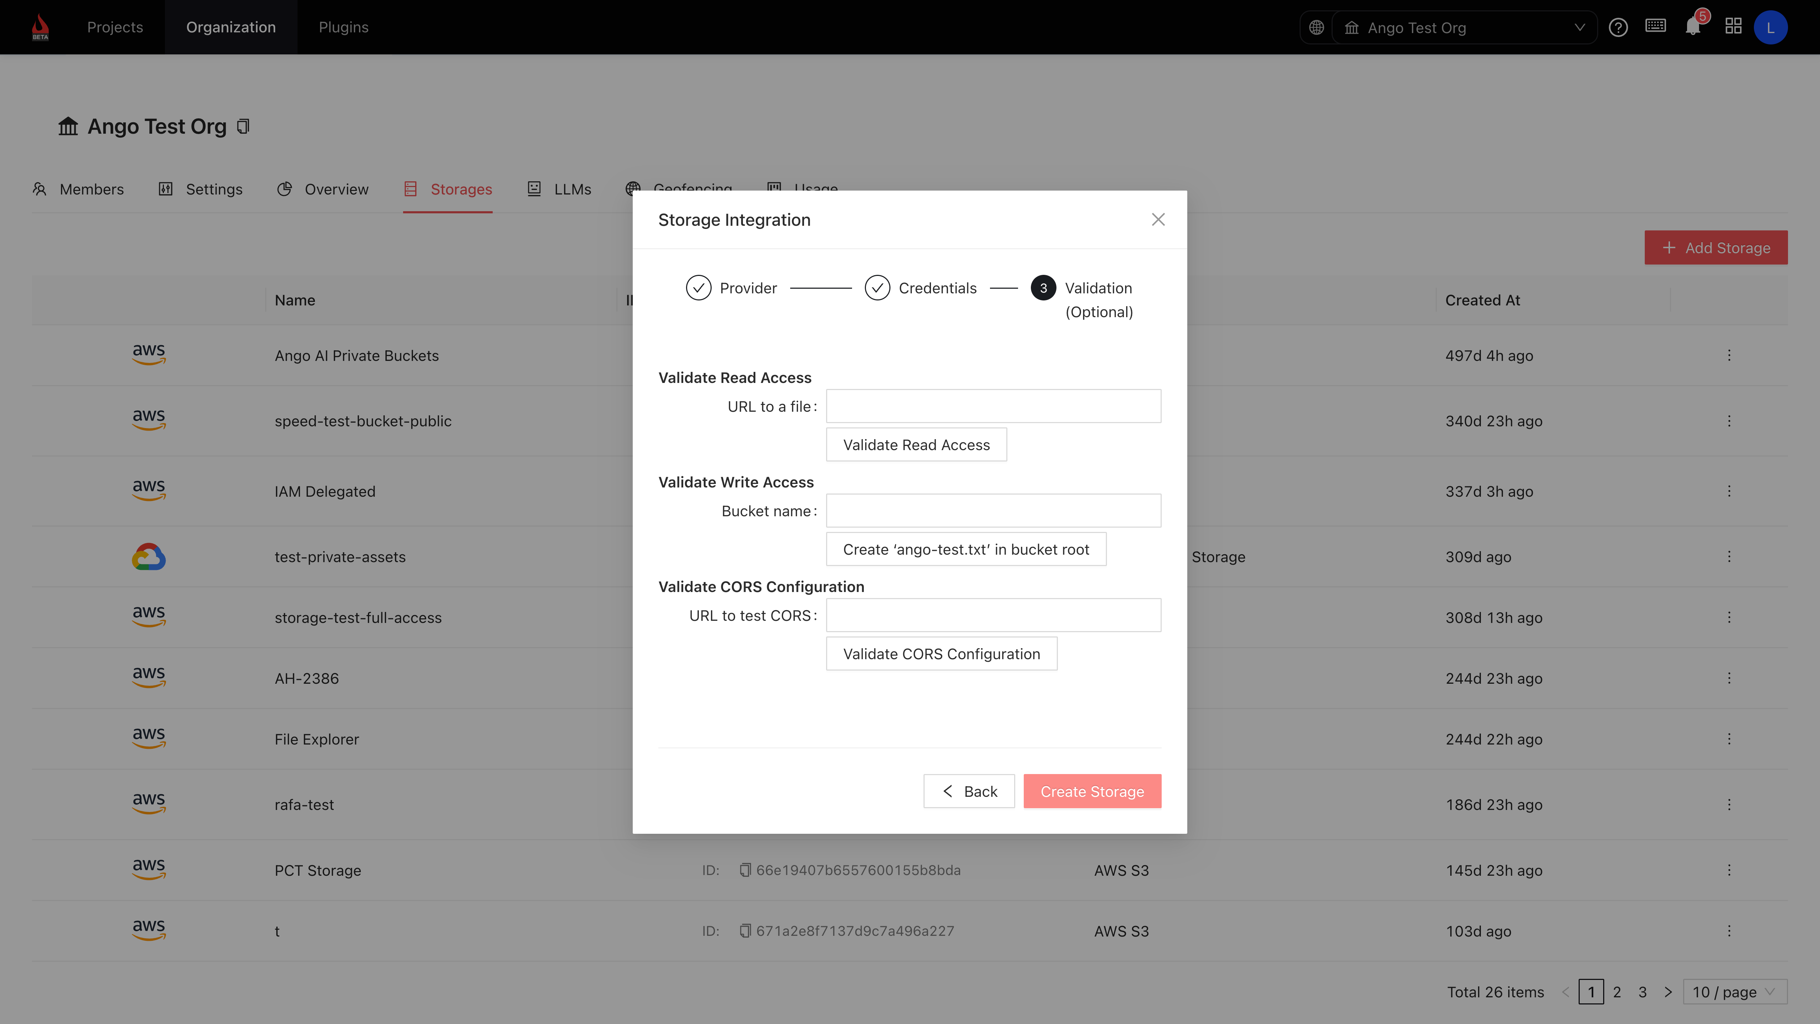This screenshot has height=1024, width=1820.
Task: Go to the Credentials step
Action: tap(921, 288)
